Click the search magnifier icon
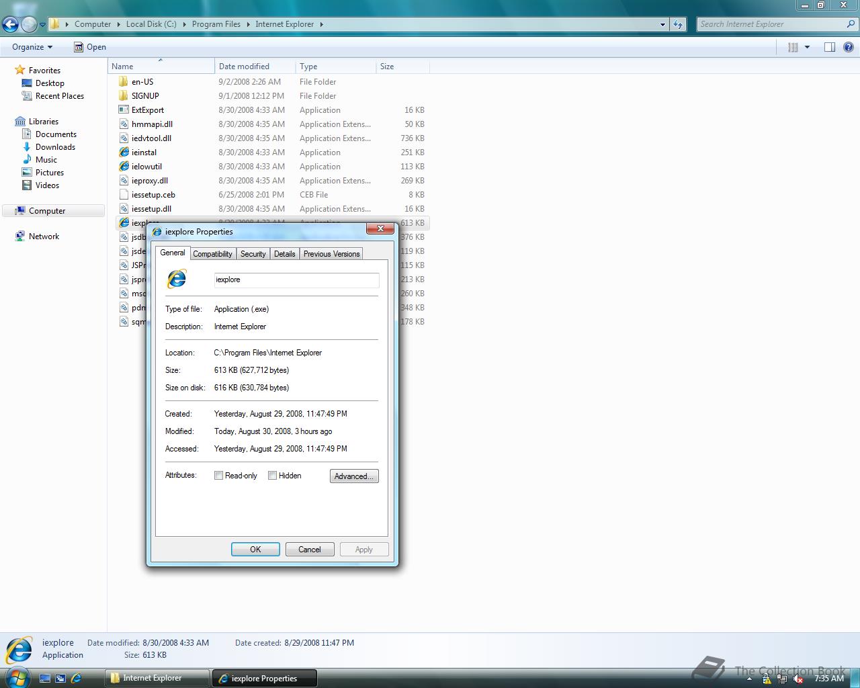The width and height of the screenshot is (860, 688). [x=851, y=24]
